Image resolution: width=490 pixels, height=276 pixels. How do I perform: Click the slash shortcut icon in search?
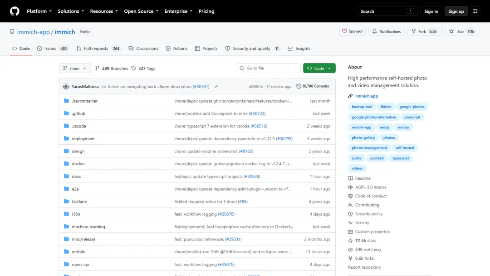pyautogui.click(x=410, y=11)
